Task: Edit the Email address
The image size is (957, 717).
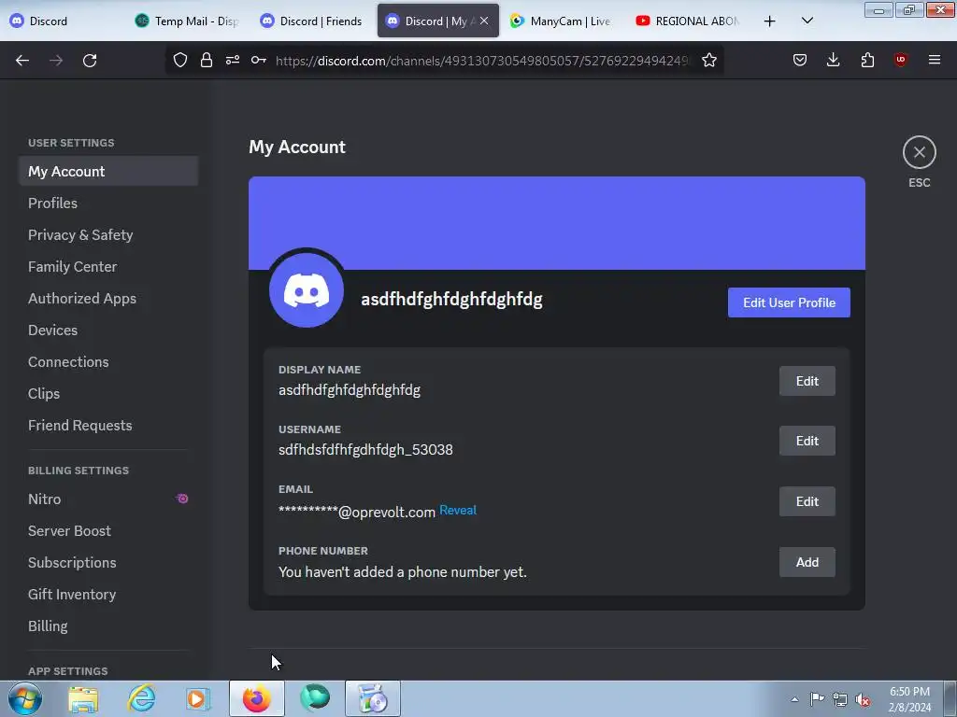Action: click(x=807, y=501)
